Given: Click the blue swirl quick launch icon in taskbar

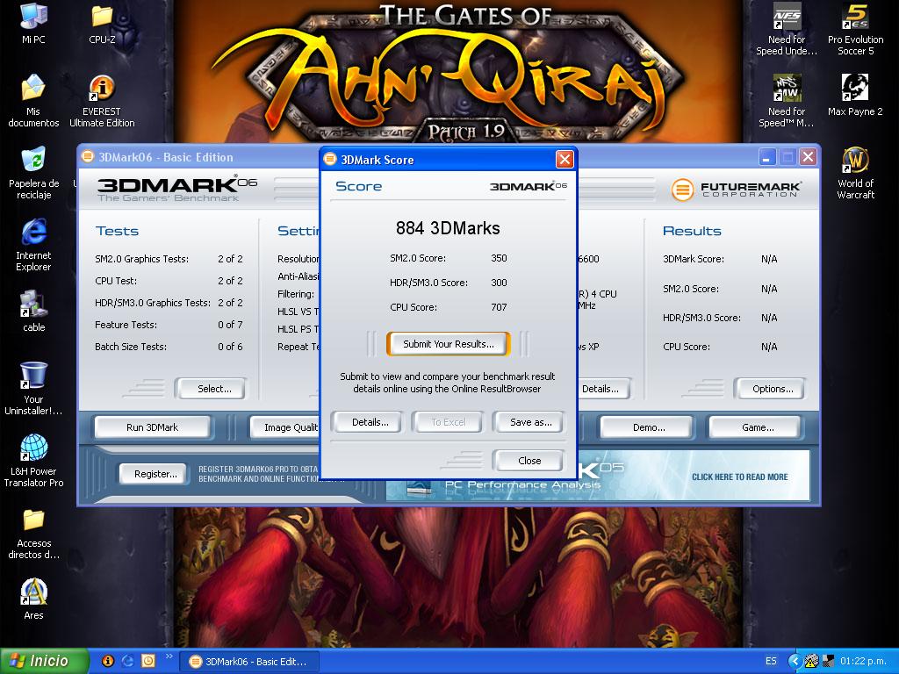Looking at the screenshot, I should [x=128, y=661].
